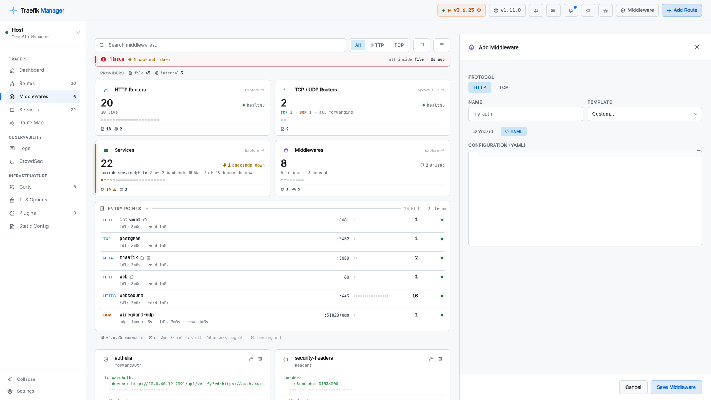Open the notifications bell
711x400 pixels.
click(571, 10)
